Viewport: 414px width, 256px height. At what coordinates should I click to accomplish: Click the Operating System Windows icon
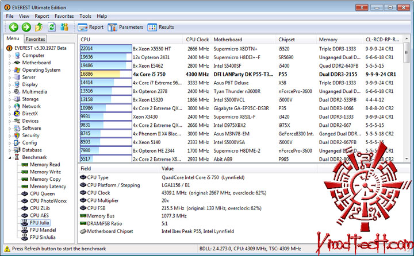pyautogui.click(x=17, y=70)
